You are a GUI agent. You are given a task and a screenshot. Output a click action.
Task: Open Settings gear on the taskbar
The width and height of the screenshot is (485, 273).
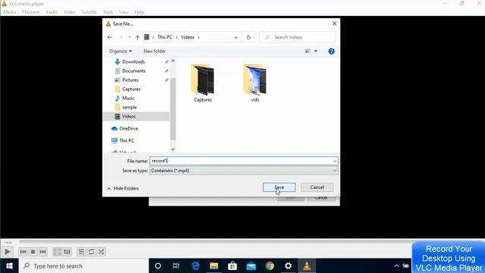[288, 266]
